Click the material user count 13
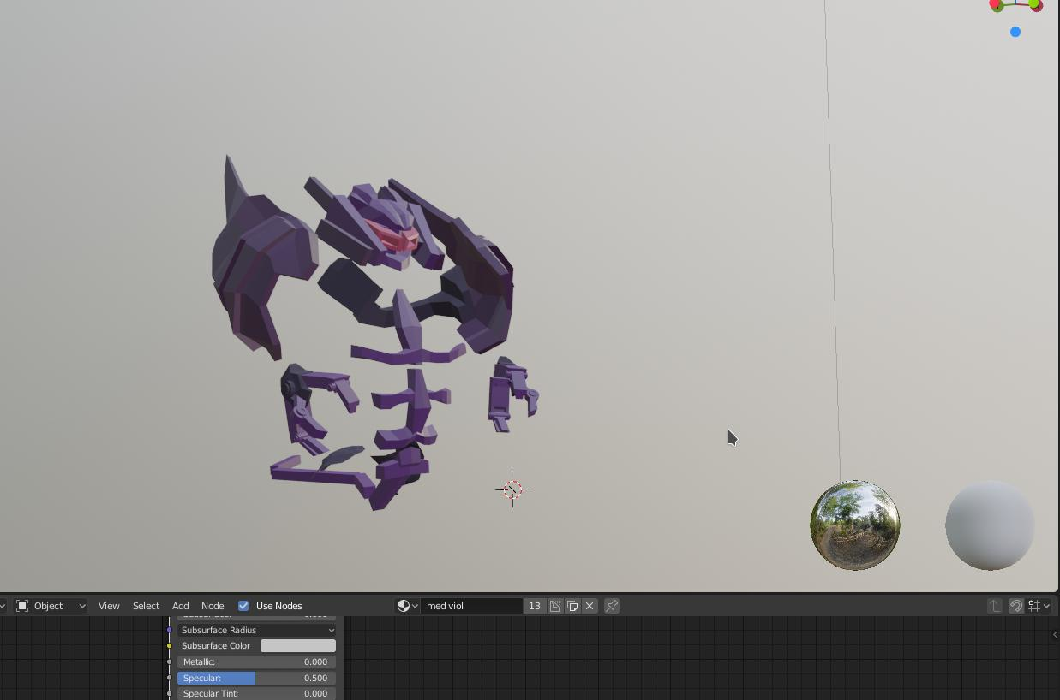 (534, 606)
